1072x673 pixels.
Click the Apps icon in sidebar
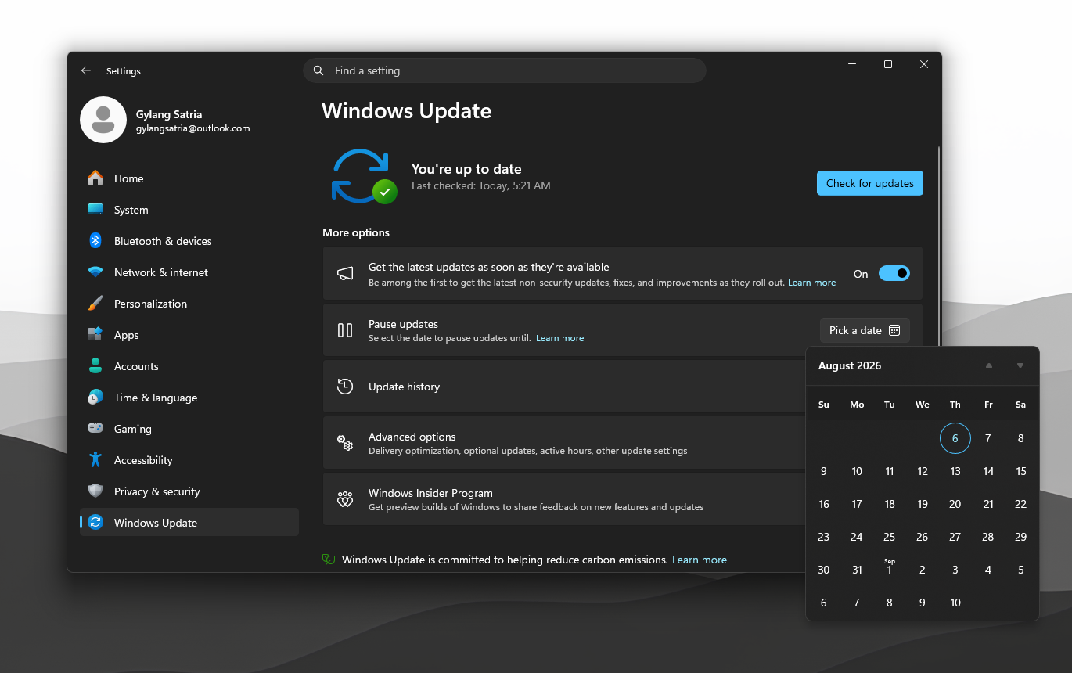pyautogui.click(x=95, y=335)
